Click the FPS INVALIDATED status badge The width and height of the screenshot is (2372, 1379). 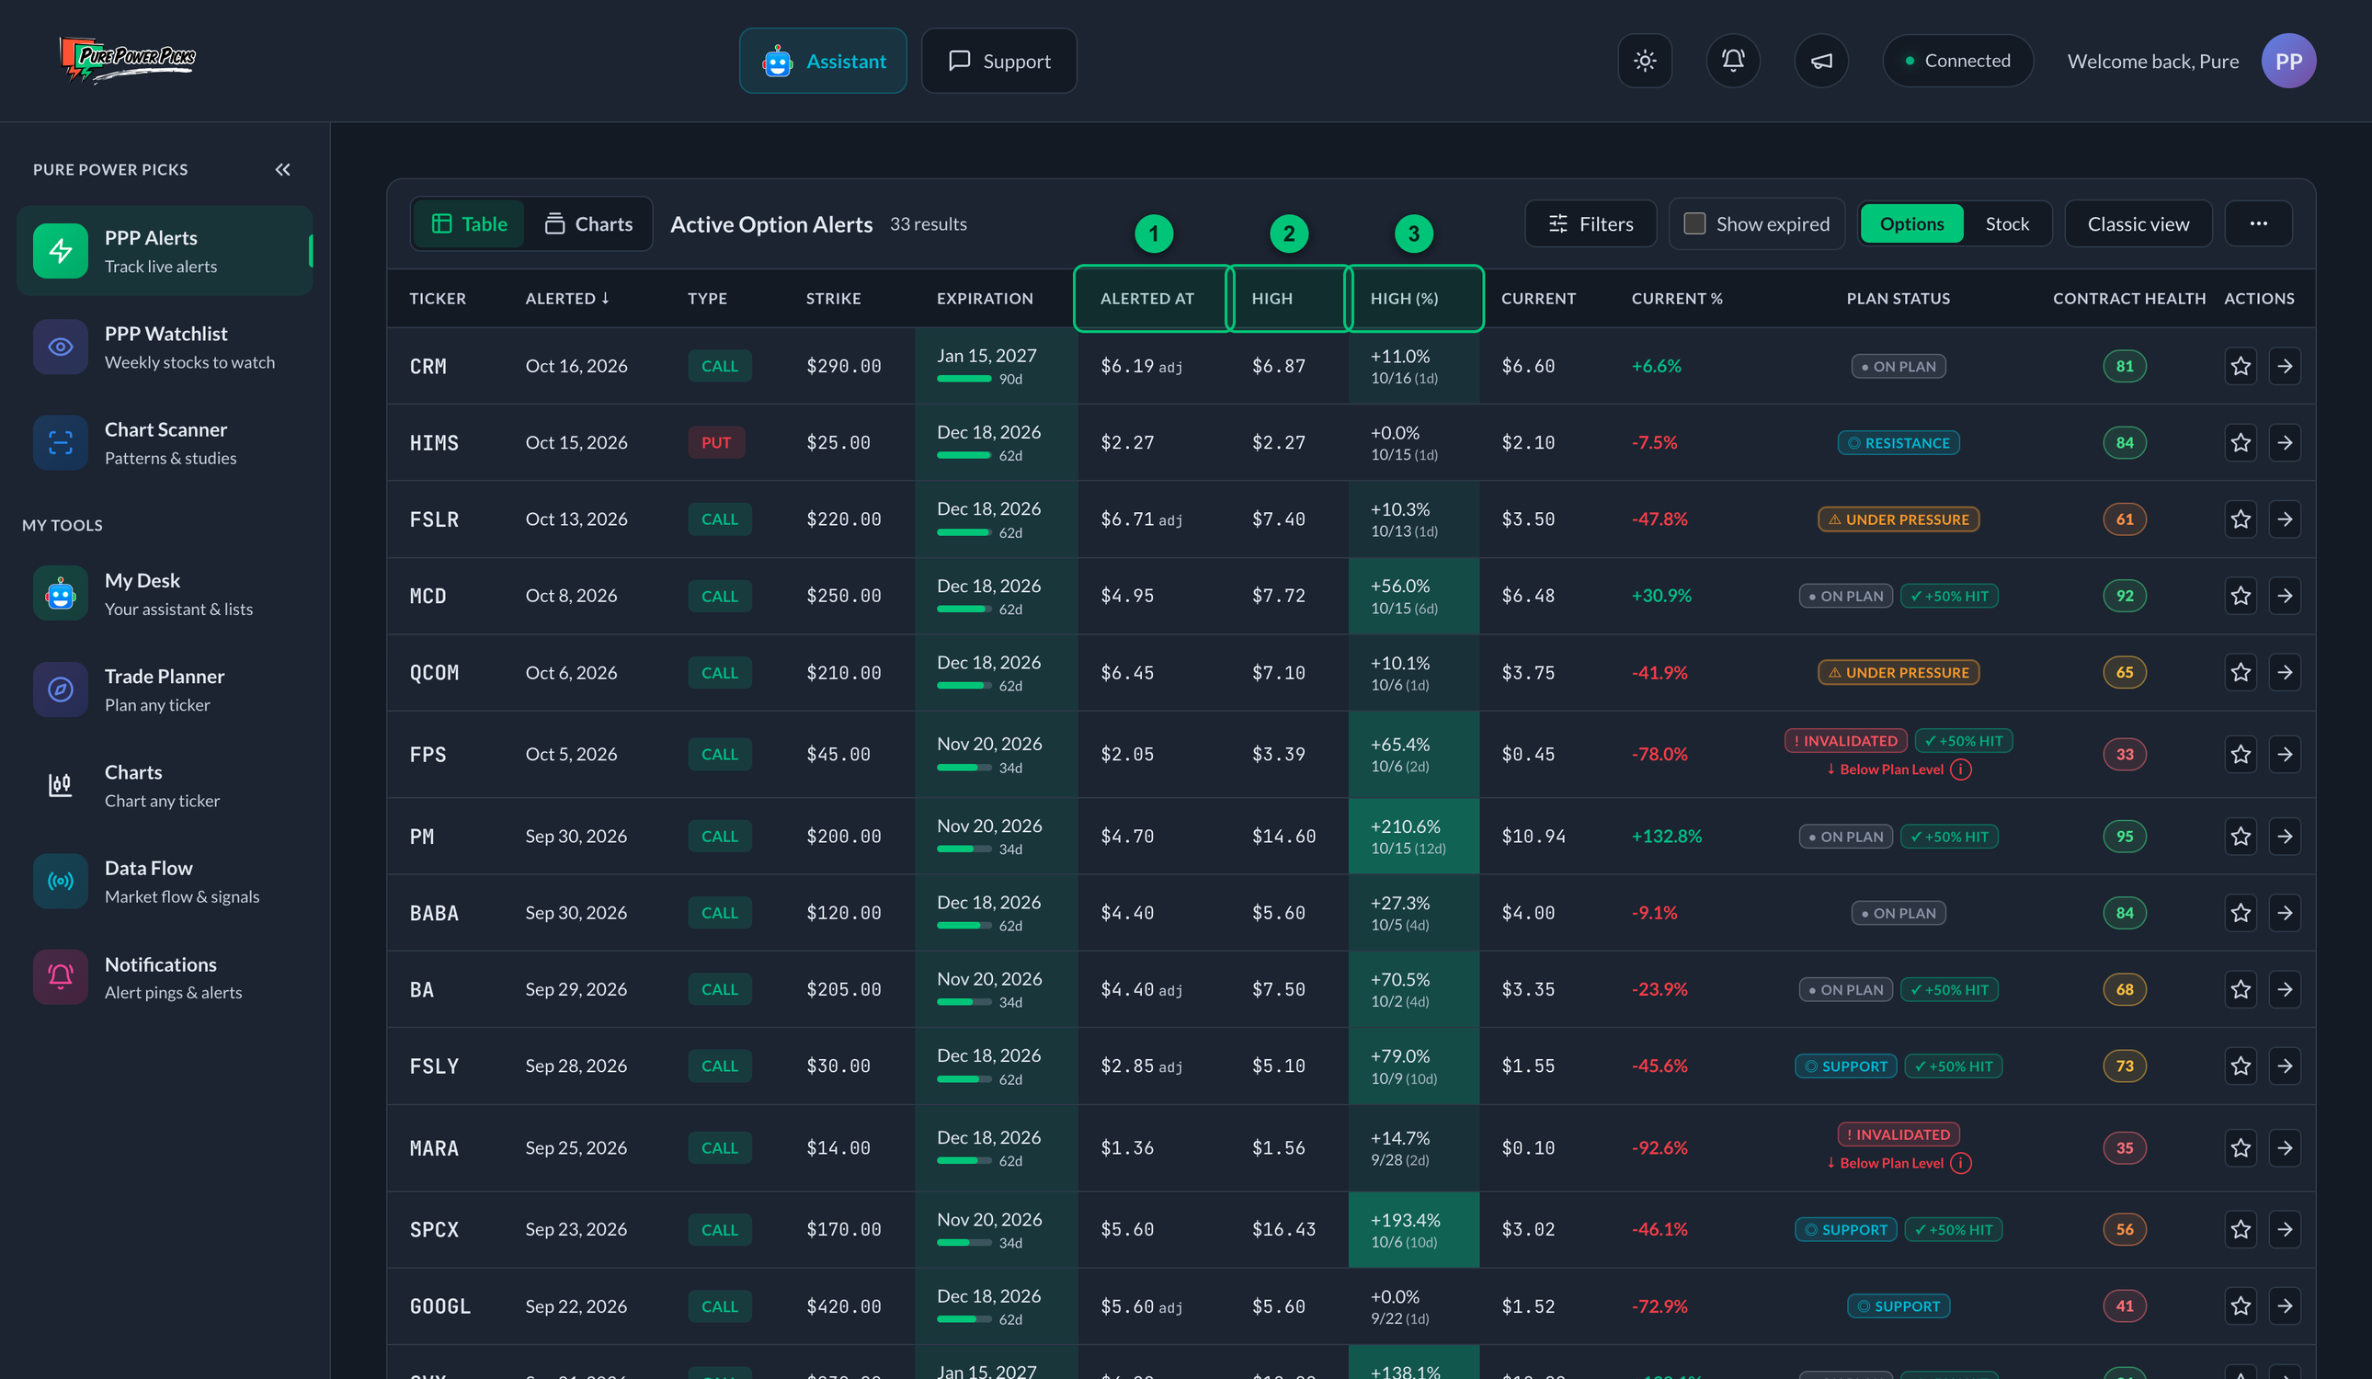coord(1845,741)
